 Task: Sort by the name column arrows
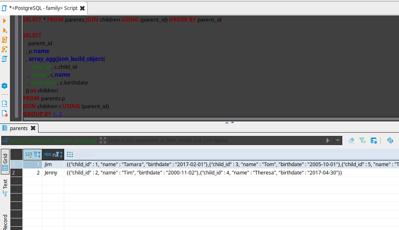[61, 155]
